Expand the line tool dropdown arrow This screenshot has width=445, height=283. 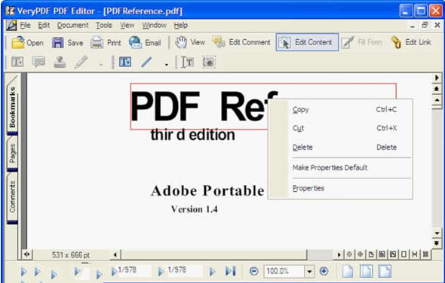tap(166, 65)
